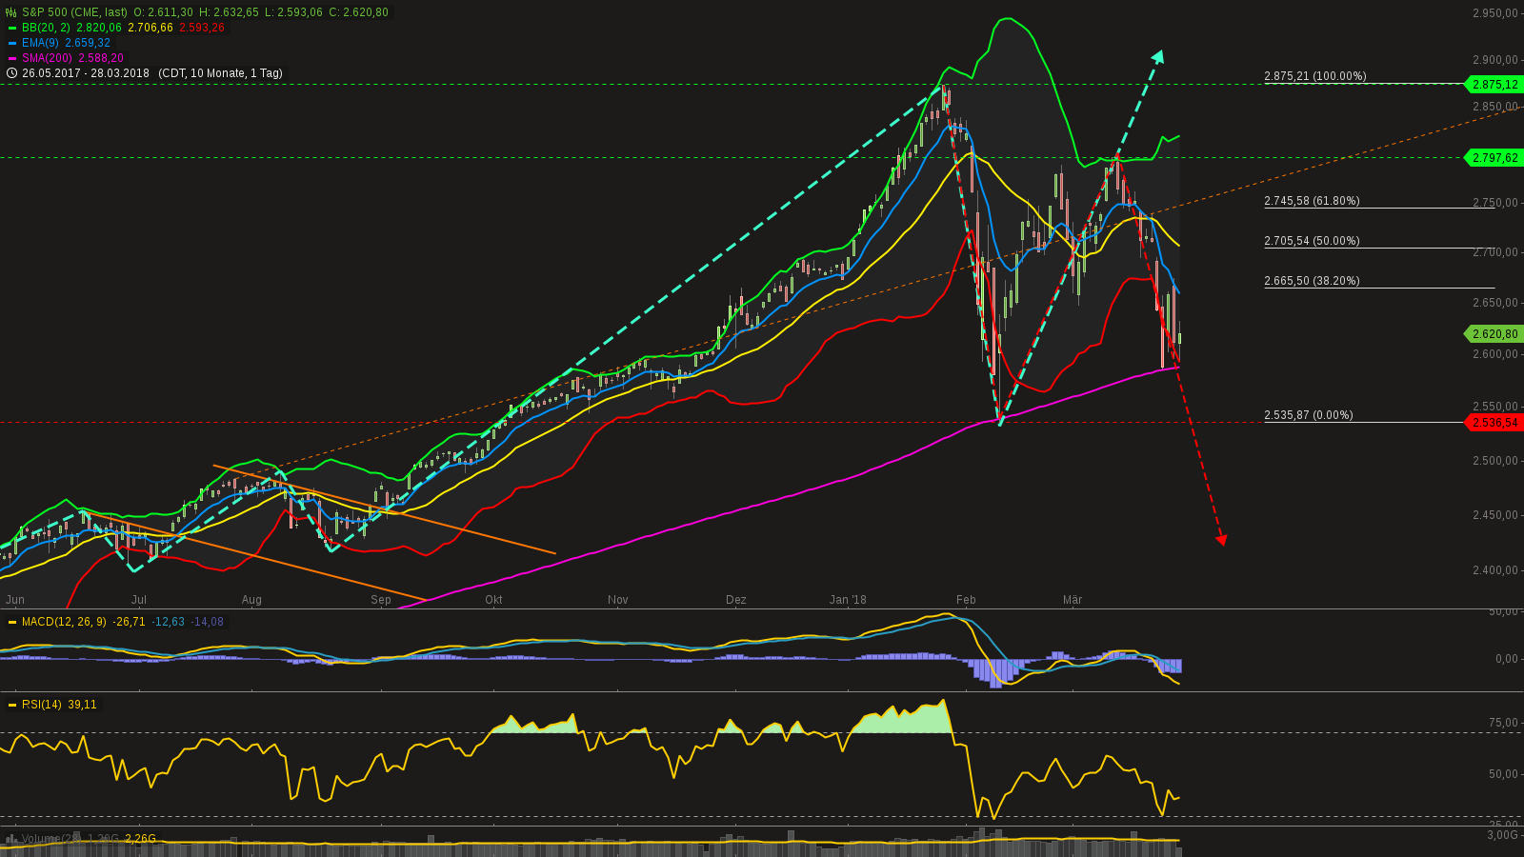This screenshot has height=857, width=1524.
Task: Click the current price tag 2.620,80 on axis
Action: tap(1494, 333)
